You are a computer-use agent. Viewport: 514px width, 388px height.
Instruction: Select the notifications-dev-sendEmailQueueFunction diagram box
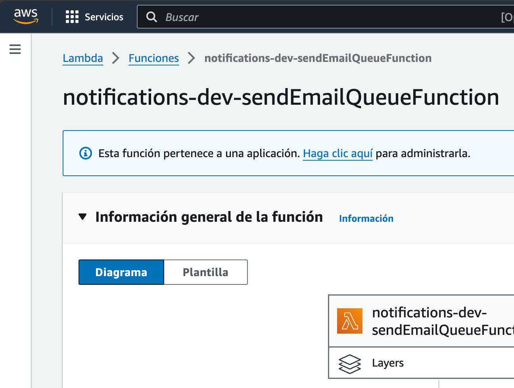[421, 321]
